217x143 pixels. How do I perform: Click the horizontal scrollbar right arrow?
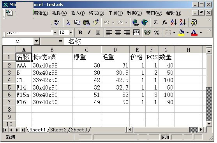click(x=201, y=130)
